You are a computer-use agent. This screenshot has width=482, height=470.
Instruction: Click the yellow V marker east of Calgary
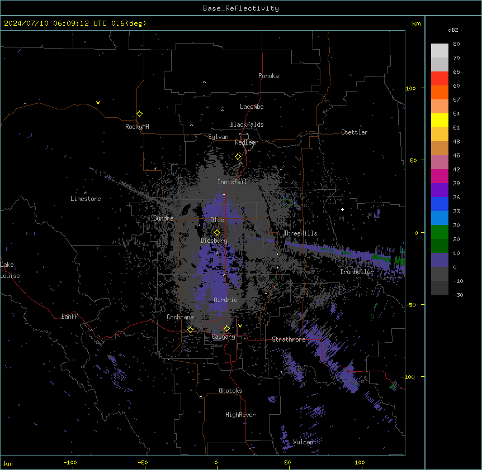(240, 326)
